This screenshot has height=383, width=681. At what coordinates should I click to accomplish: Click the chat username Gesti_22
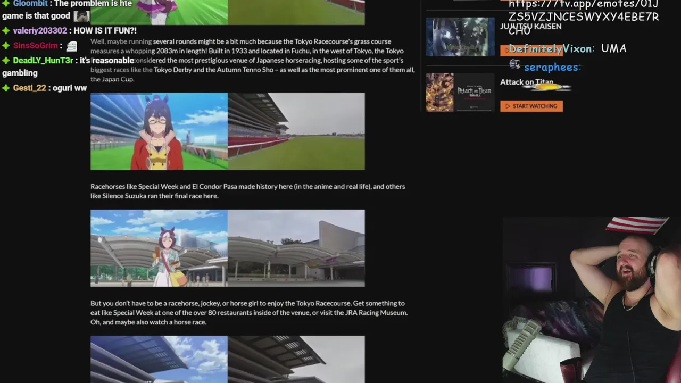[x=29, y=88]
